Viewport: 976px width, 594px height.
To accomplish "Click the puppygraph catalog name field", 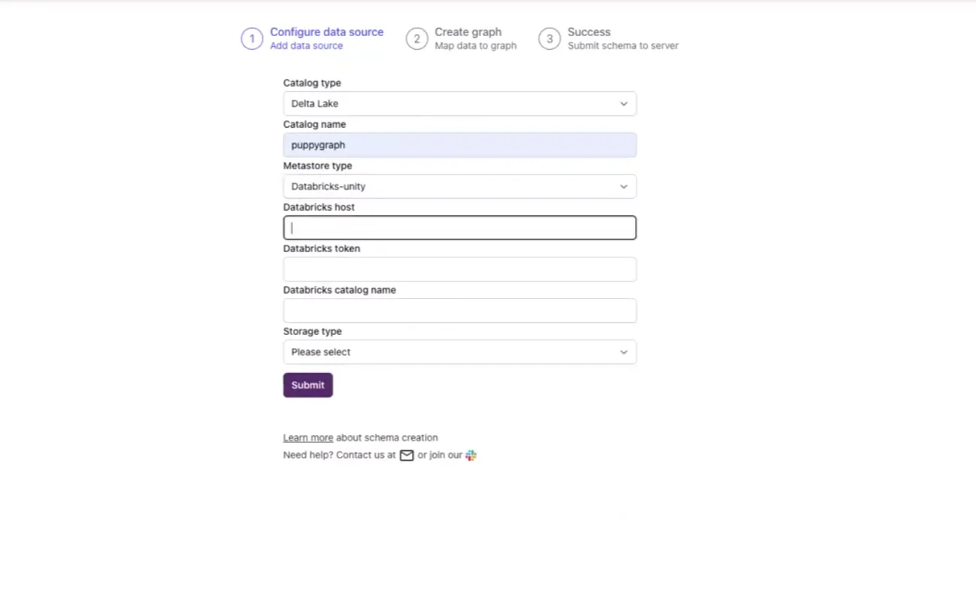I will click(459, 145).
